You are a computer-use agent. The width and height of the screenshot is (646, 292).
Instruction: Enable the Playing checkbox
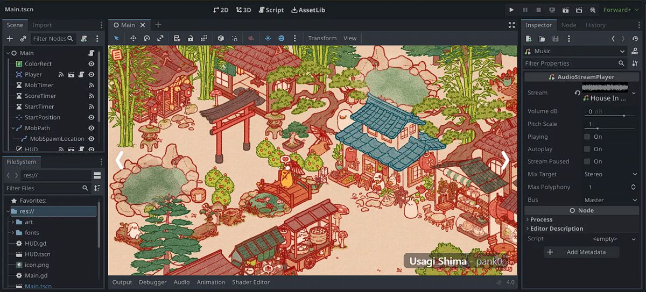(x=587, y=137)
